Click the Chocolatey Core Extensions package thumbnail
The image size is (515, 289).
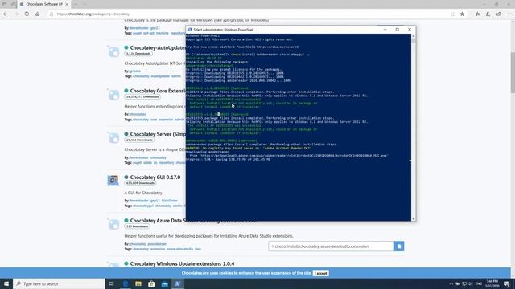(113, 95)
